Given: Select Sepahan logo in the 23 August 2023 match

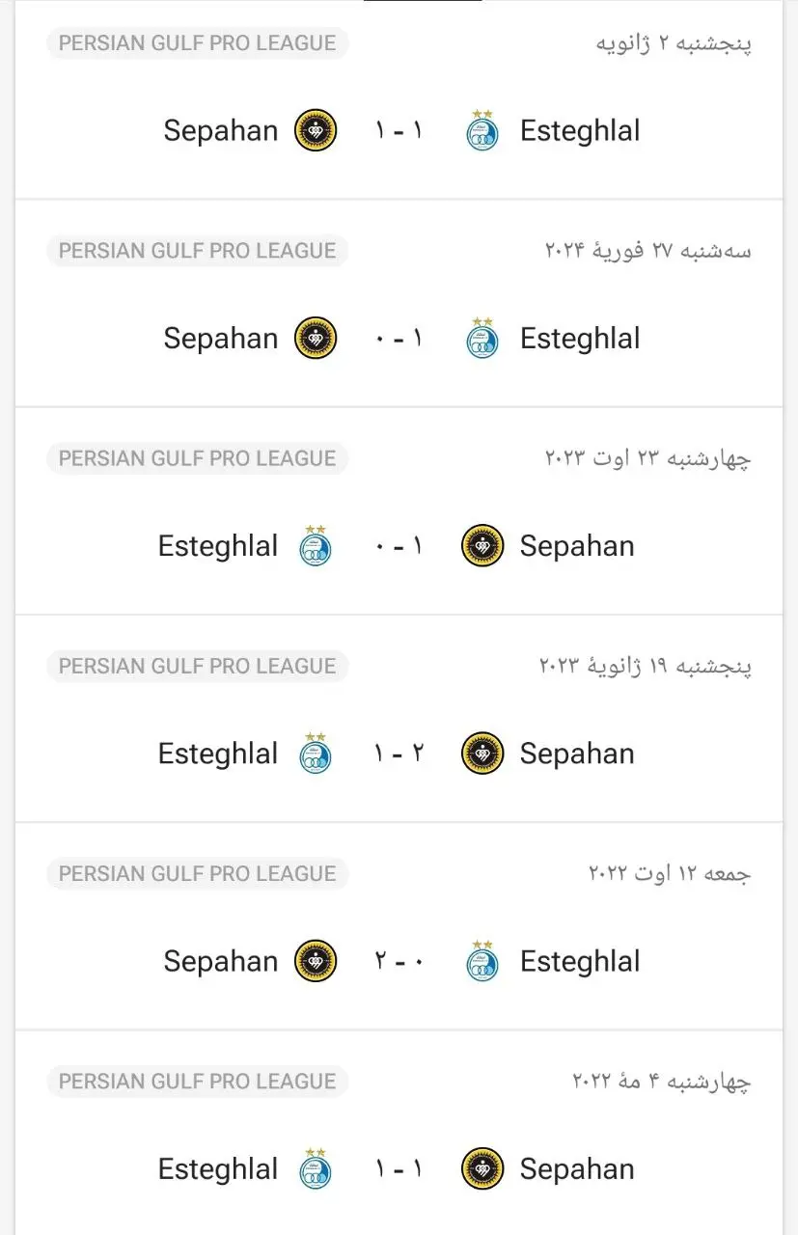Looking at the screenshot, I should pyautogui.click(x=482, y=546).
